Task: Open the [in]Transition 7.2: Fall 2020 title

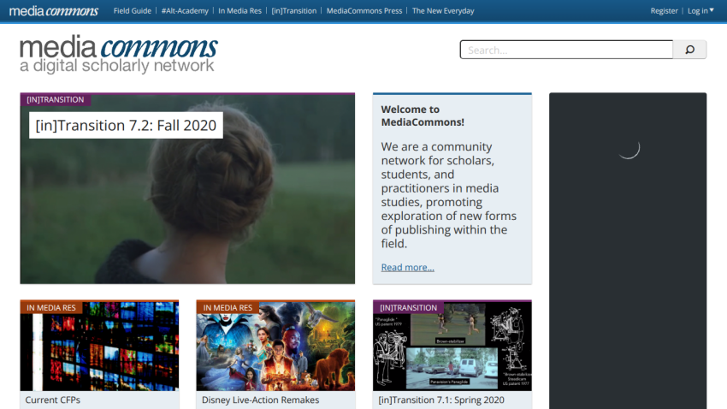Action: click(126, 125)
